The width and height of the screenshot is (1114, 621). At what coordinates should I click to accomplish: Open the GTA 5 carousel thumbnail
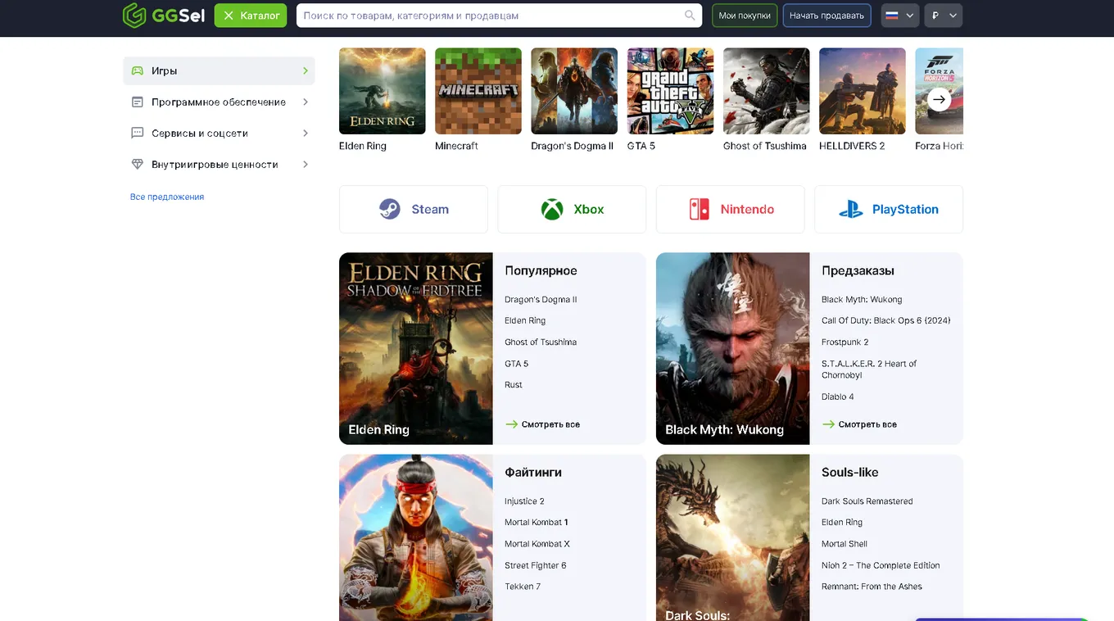670,91
